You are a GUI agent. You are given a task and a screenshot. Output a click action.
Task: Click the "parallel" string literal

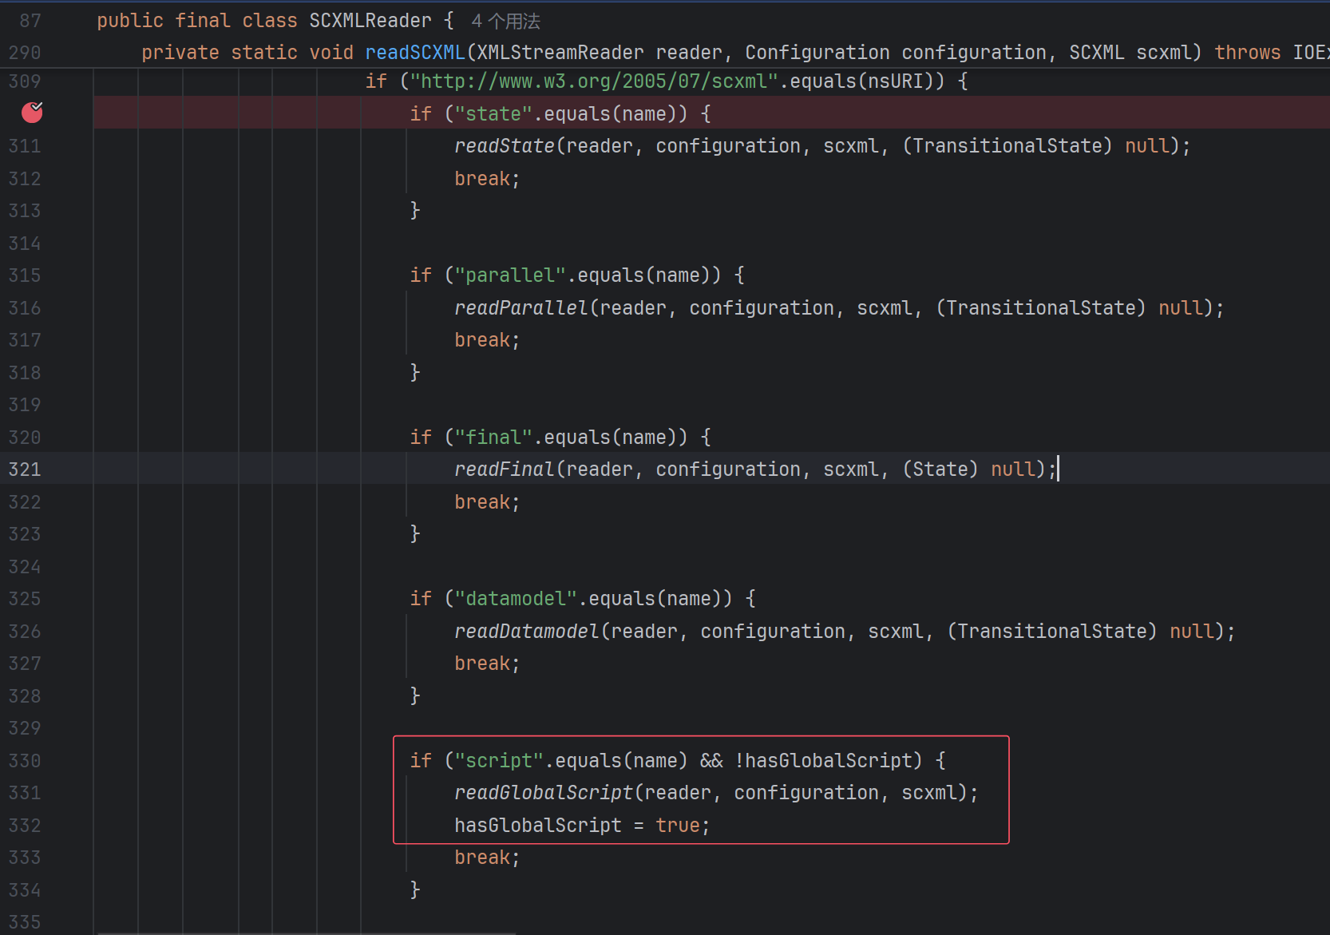510,275
